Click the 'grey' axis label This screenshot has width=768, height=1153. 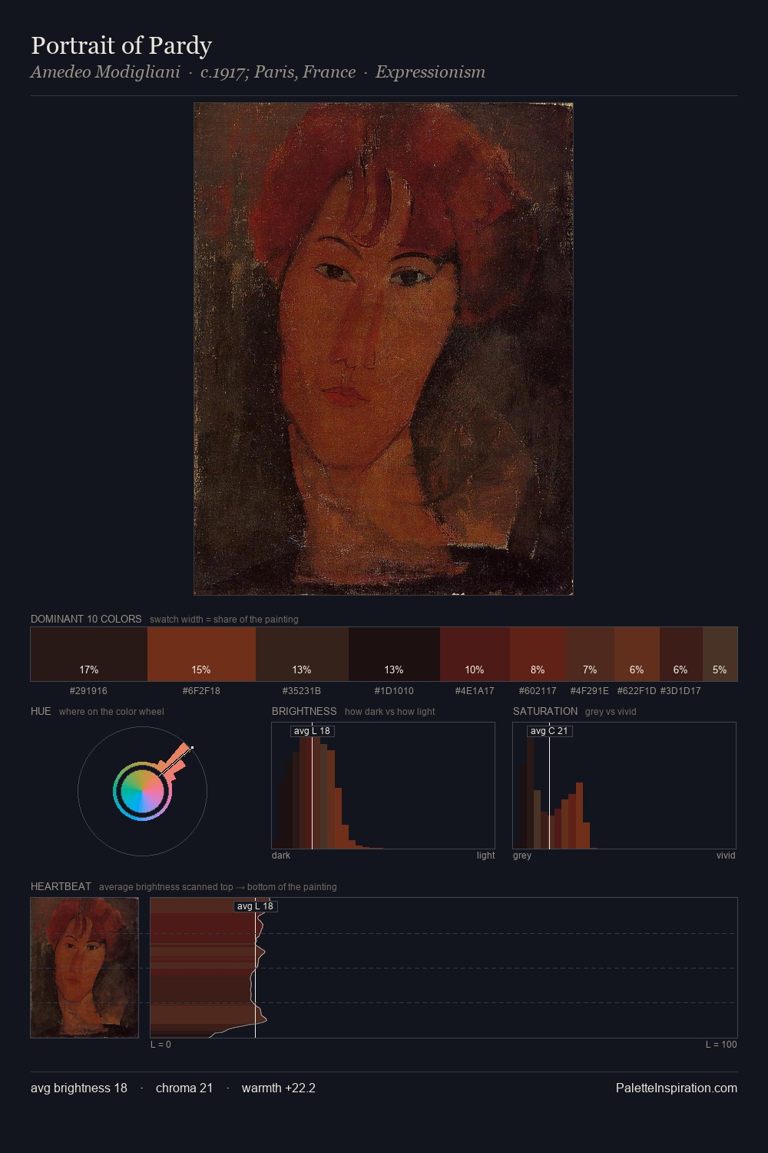(x=522, y=856)
